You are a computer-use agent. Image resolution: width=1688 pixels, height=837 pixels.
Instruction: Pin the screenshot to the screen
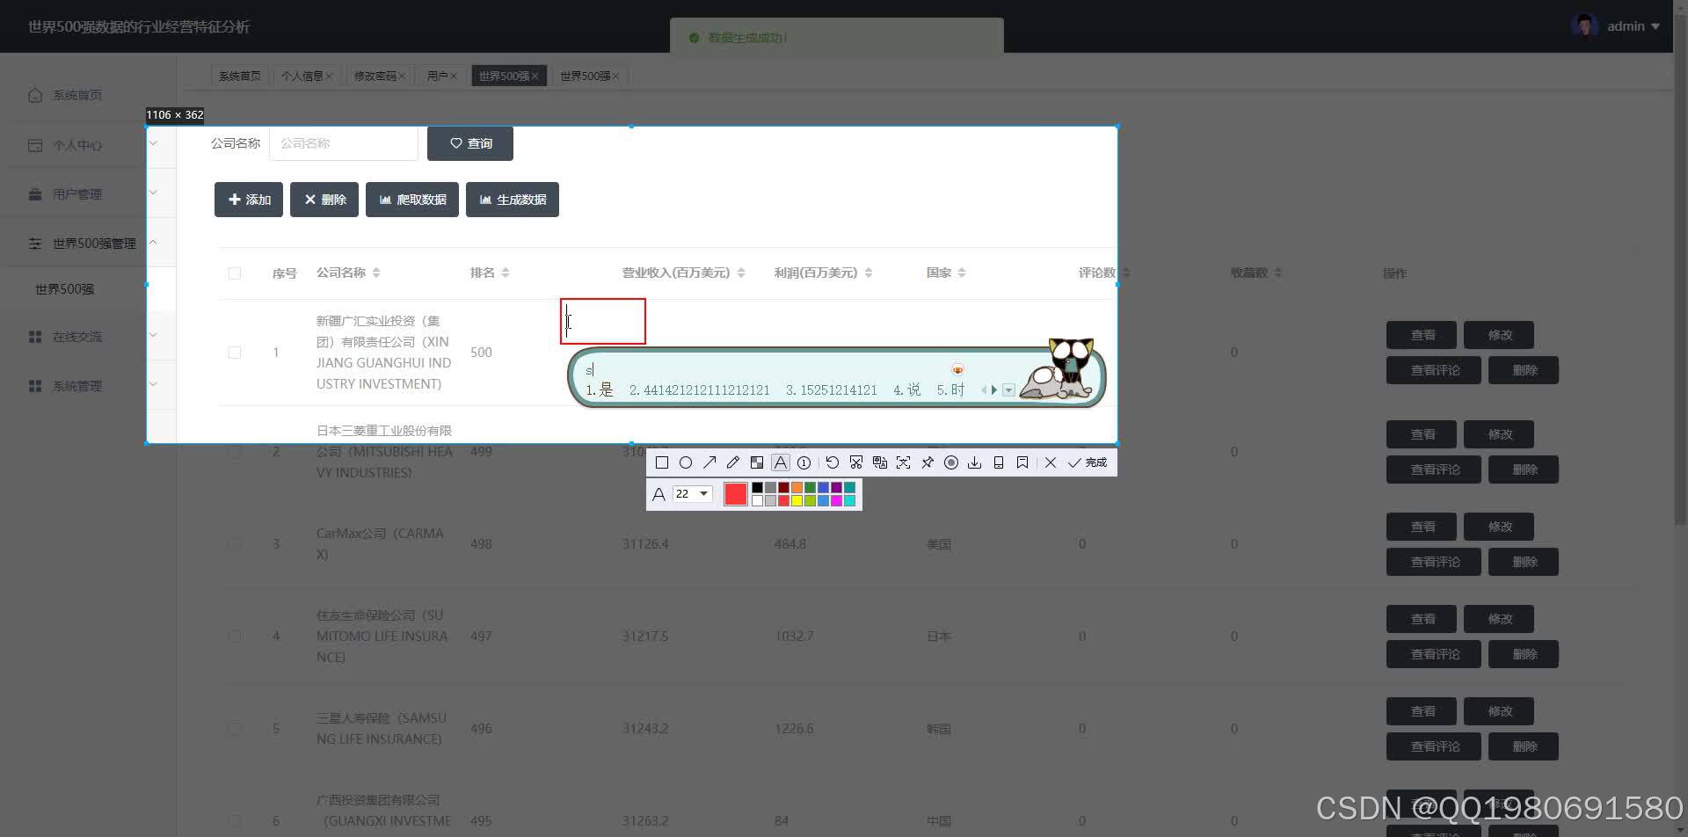tap(928, 462)
